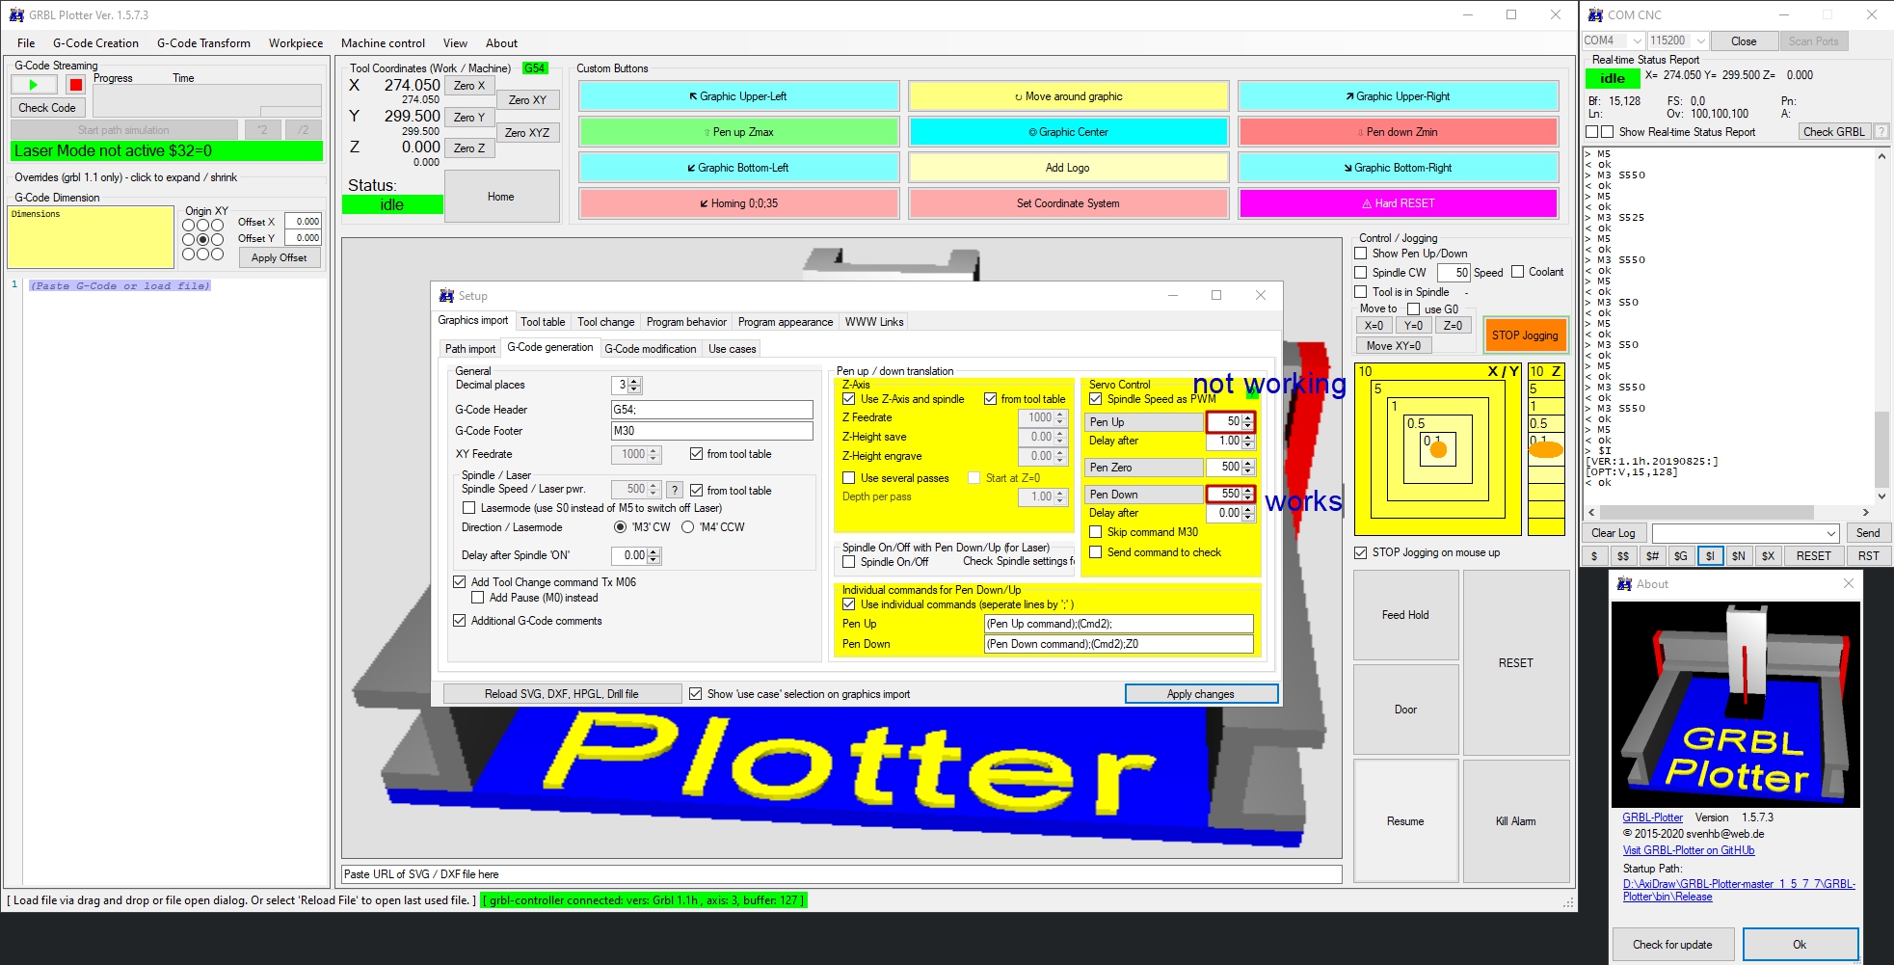Click the Graphic Upper-Left custom button
Viewport: 1894px width, 965px height.
[738, 96]
